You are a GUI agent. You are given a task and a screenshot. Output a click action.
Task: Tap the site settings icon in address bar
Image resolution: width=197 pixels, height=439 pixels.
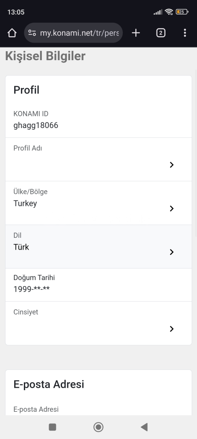click(x=32, y=33)
